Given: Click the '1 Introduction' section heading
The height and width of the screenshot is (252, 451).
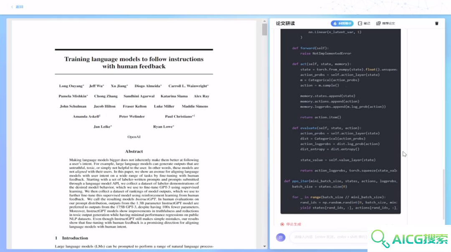Looking at the screenshot, I should [x=71, y=238].
